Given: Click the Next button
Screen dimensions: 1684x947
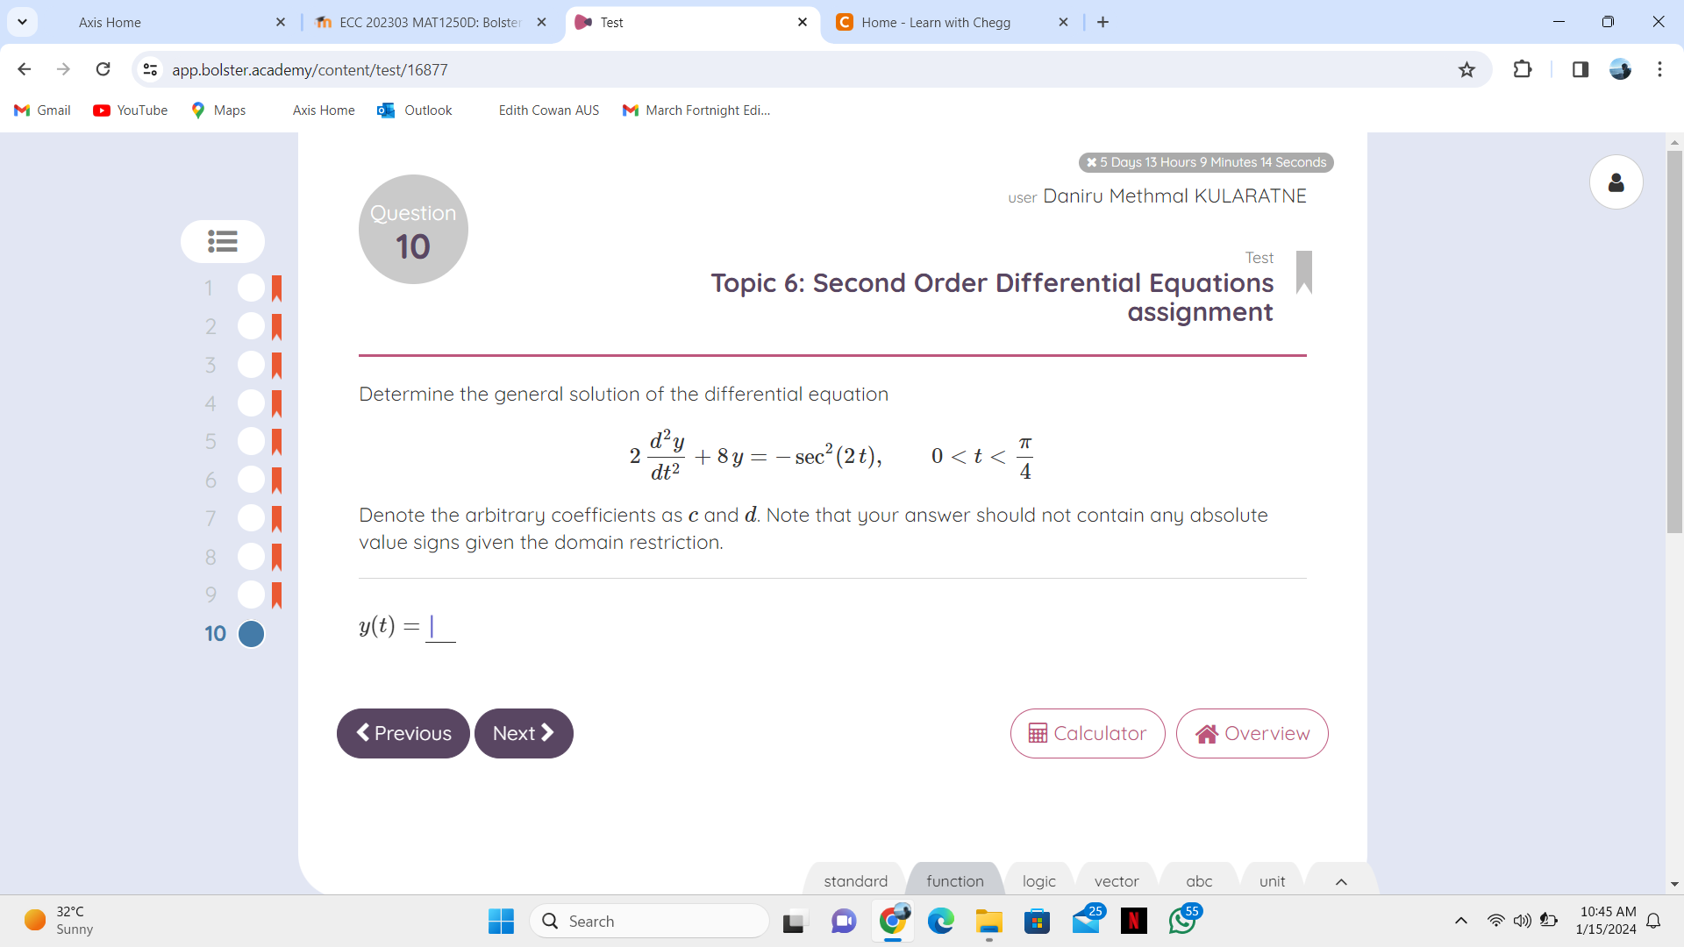Looking at the screenshot, I should [x=524, y=733].
